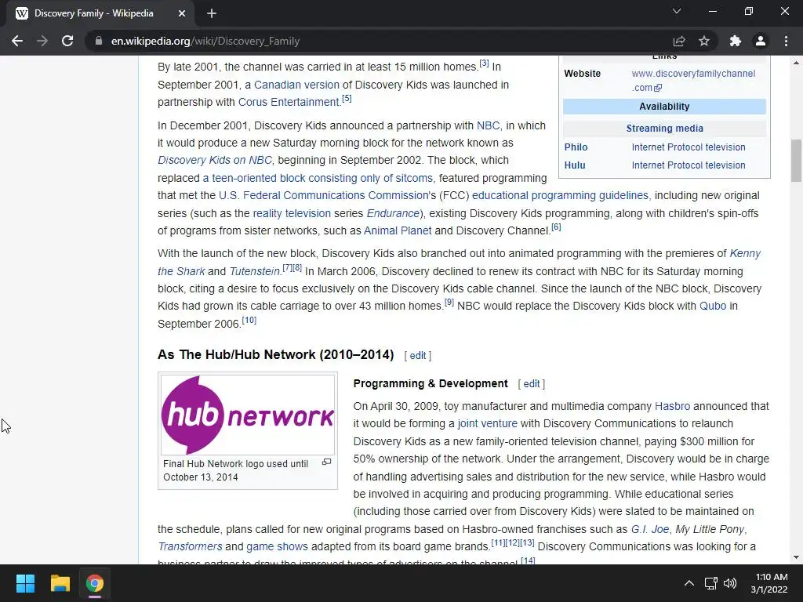This screenshot has height=602, width=803.
Task: Open the Endurance series link
Action: click(x=393, y=213)
